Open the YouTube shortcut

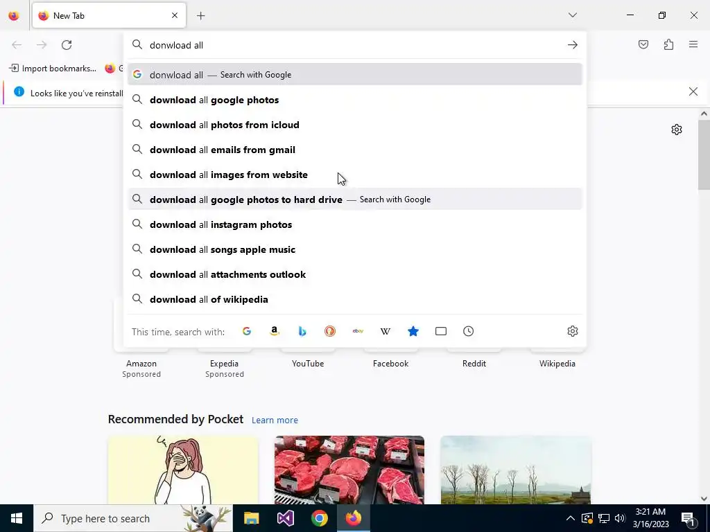pos(307,363)
